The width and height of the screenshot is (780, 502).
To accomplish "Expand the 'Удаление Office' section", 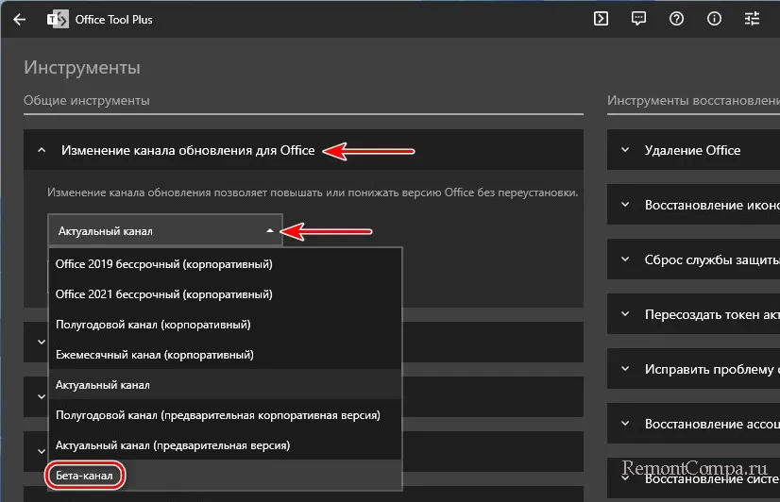I will [x=692, y=150].
